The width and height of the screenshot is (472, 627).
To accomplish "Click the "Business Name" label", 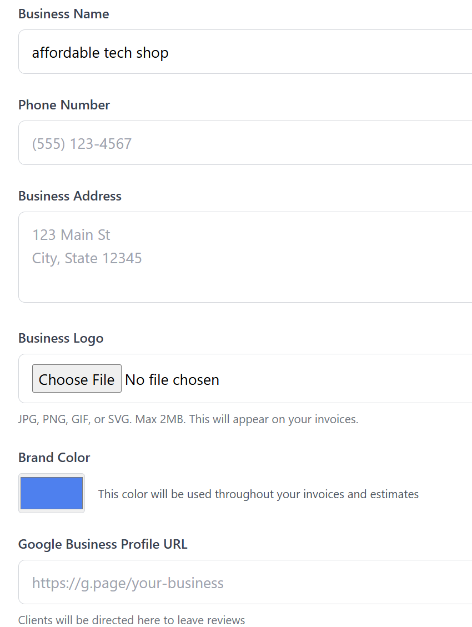I will click(x=64, y=14).
